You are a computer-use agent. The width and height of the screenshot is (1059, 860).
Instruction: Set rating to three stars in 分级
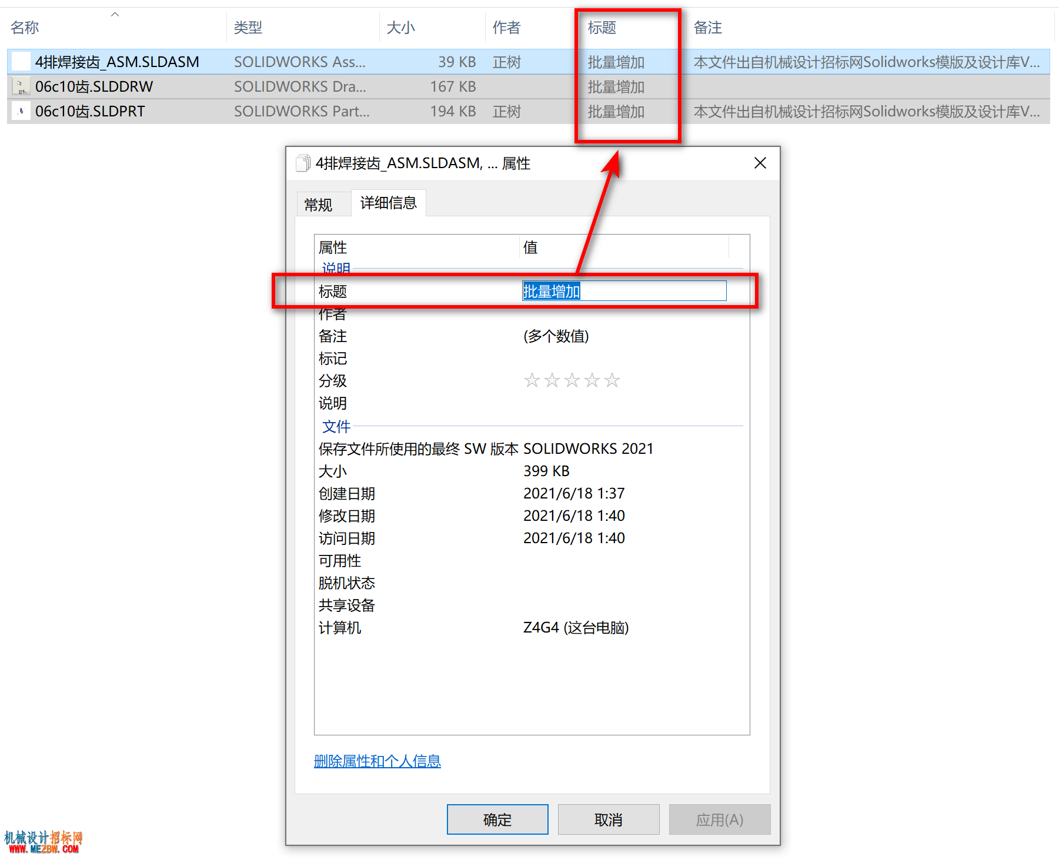coord(572,380)
